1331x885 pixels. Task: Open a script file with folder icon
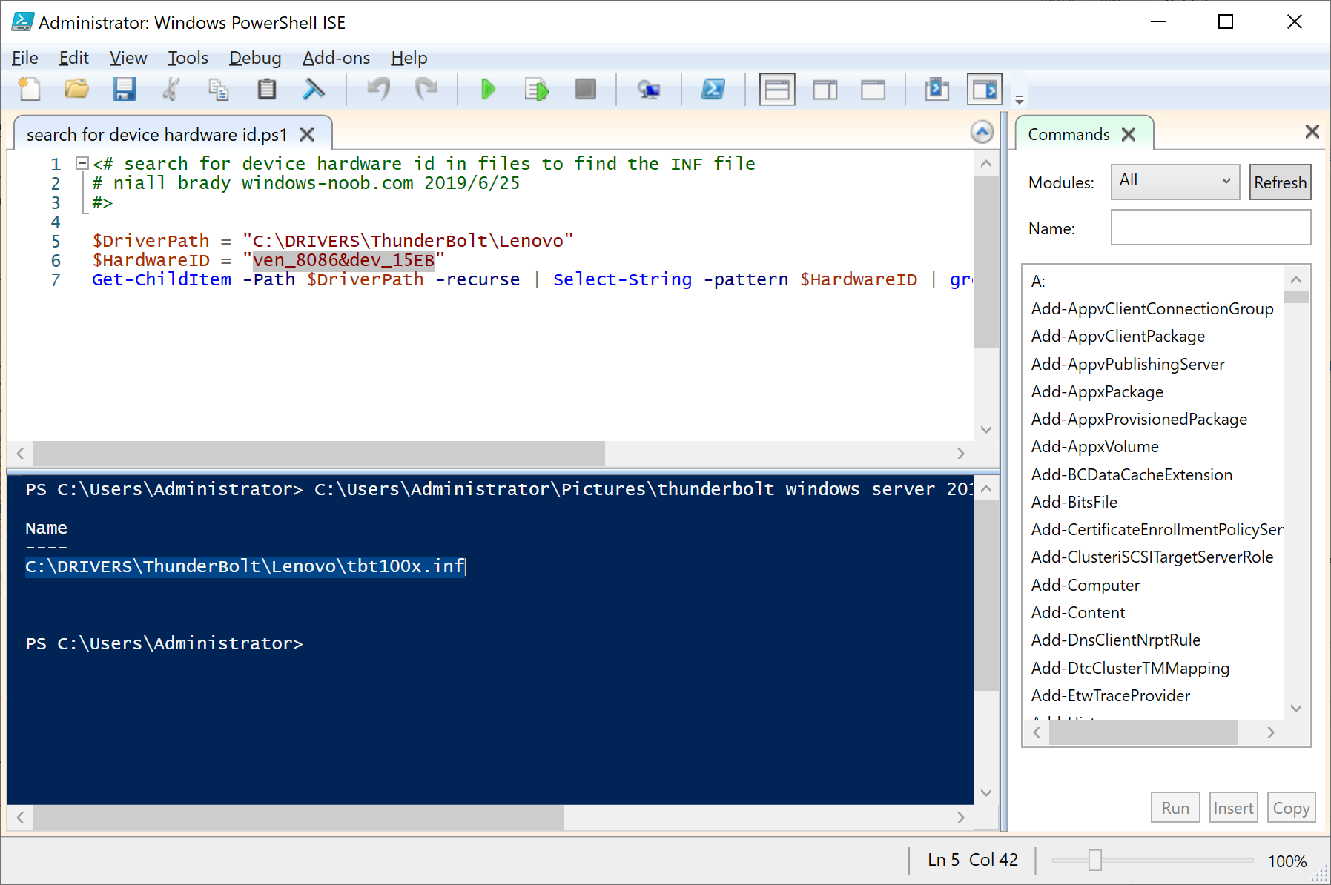tap(76, 90)
